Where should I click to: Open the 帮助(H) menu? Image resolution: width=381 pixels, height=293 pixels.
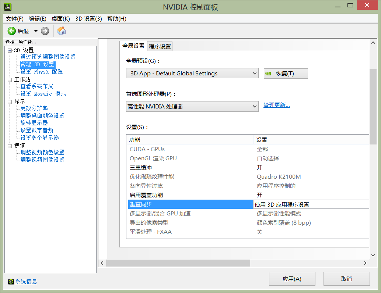pos(117,19)
